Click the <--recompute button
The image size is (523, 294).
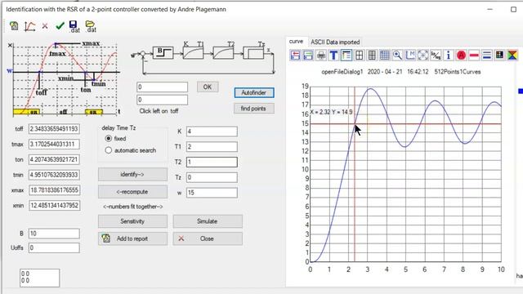tap(132, 192)
